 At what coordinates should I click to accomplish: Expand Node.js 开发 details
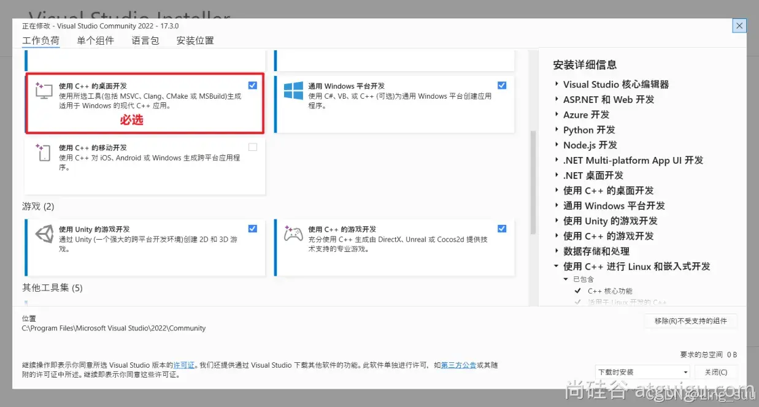[557, 145]
